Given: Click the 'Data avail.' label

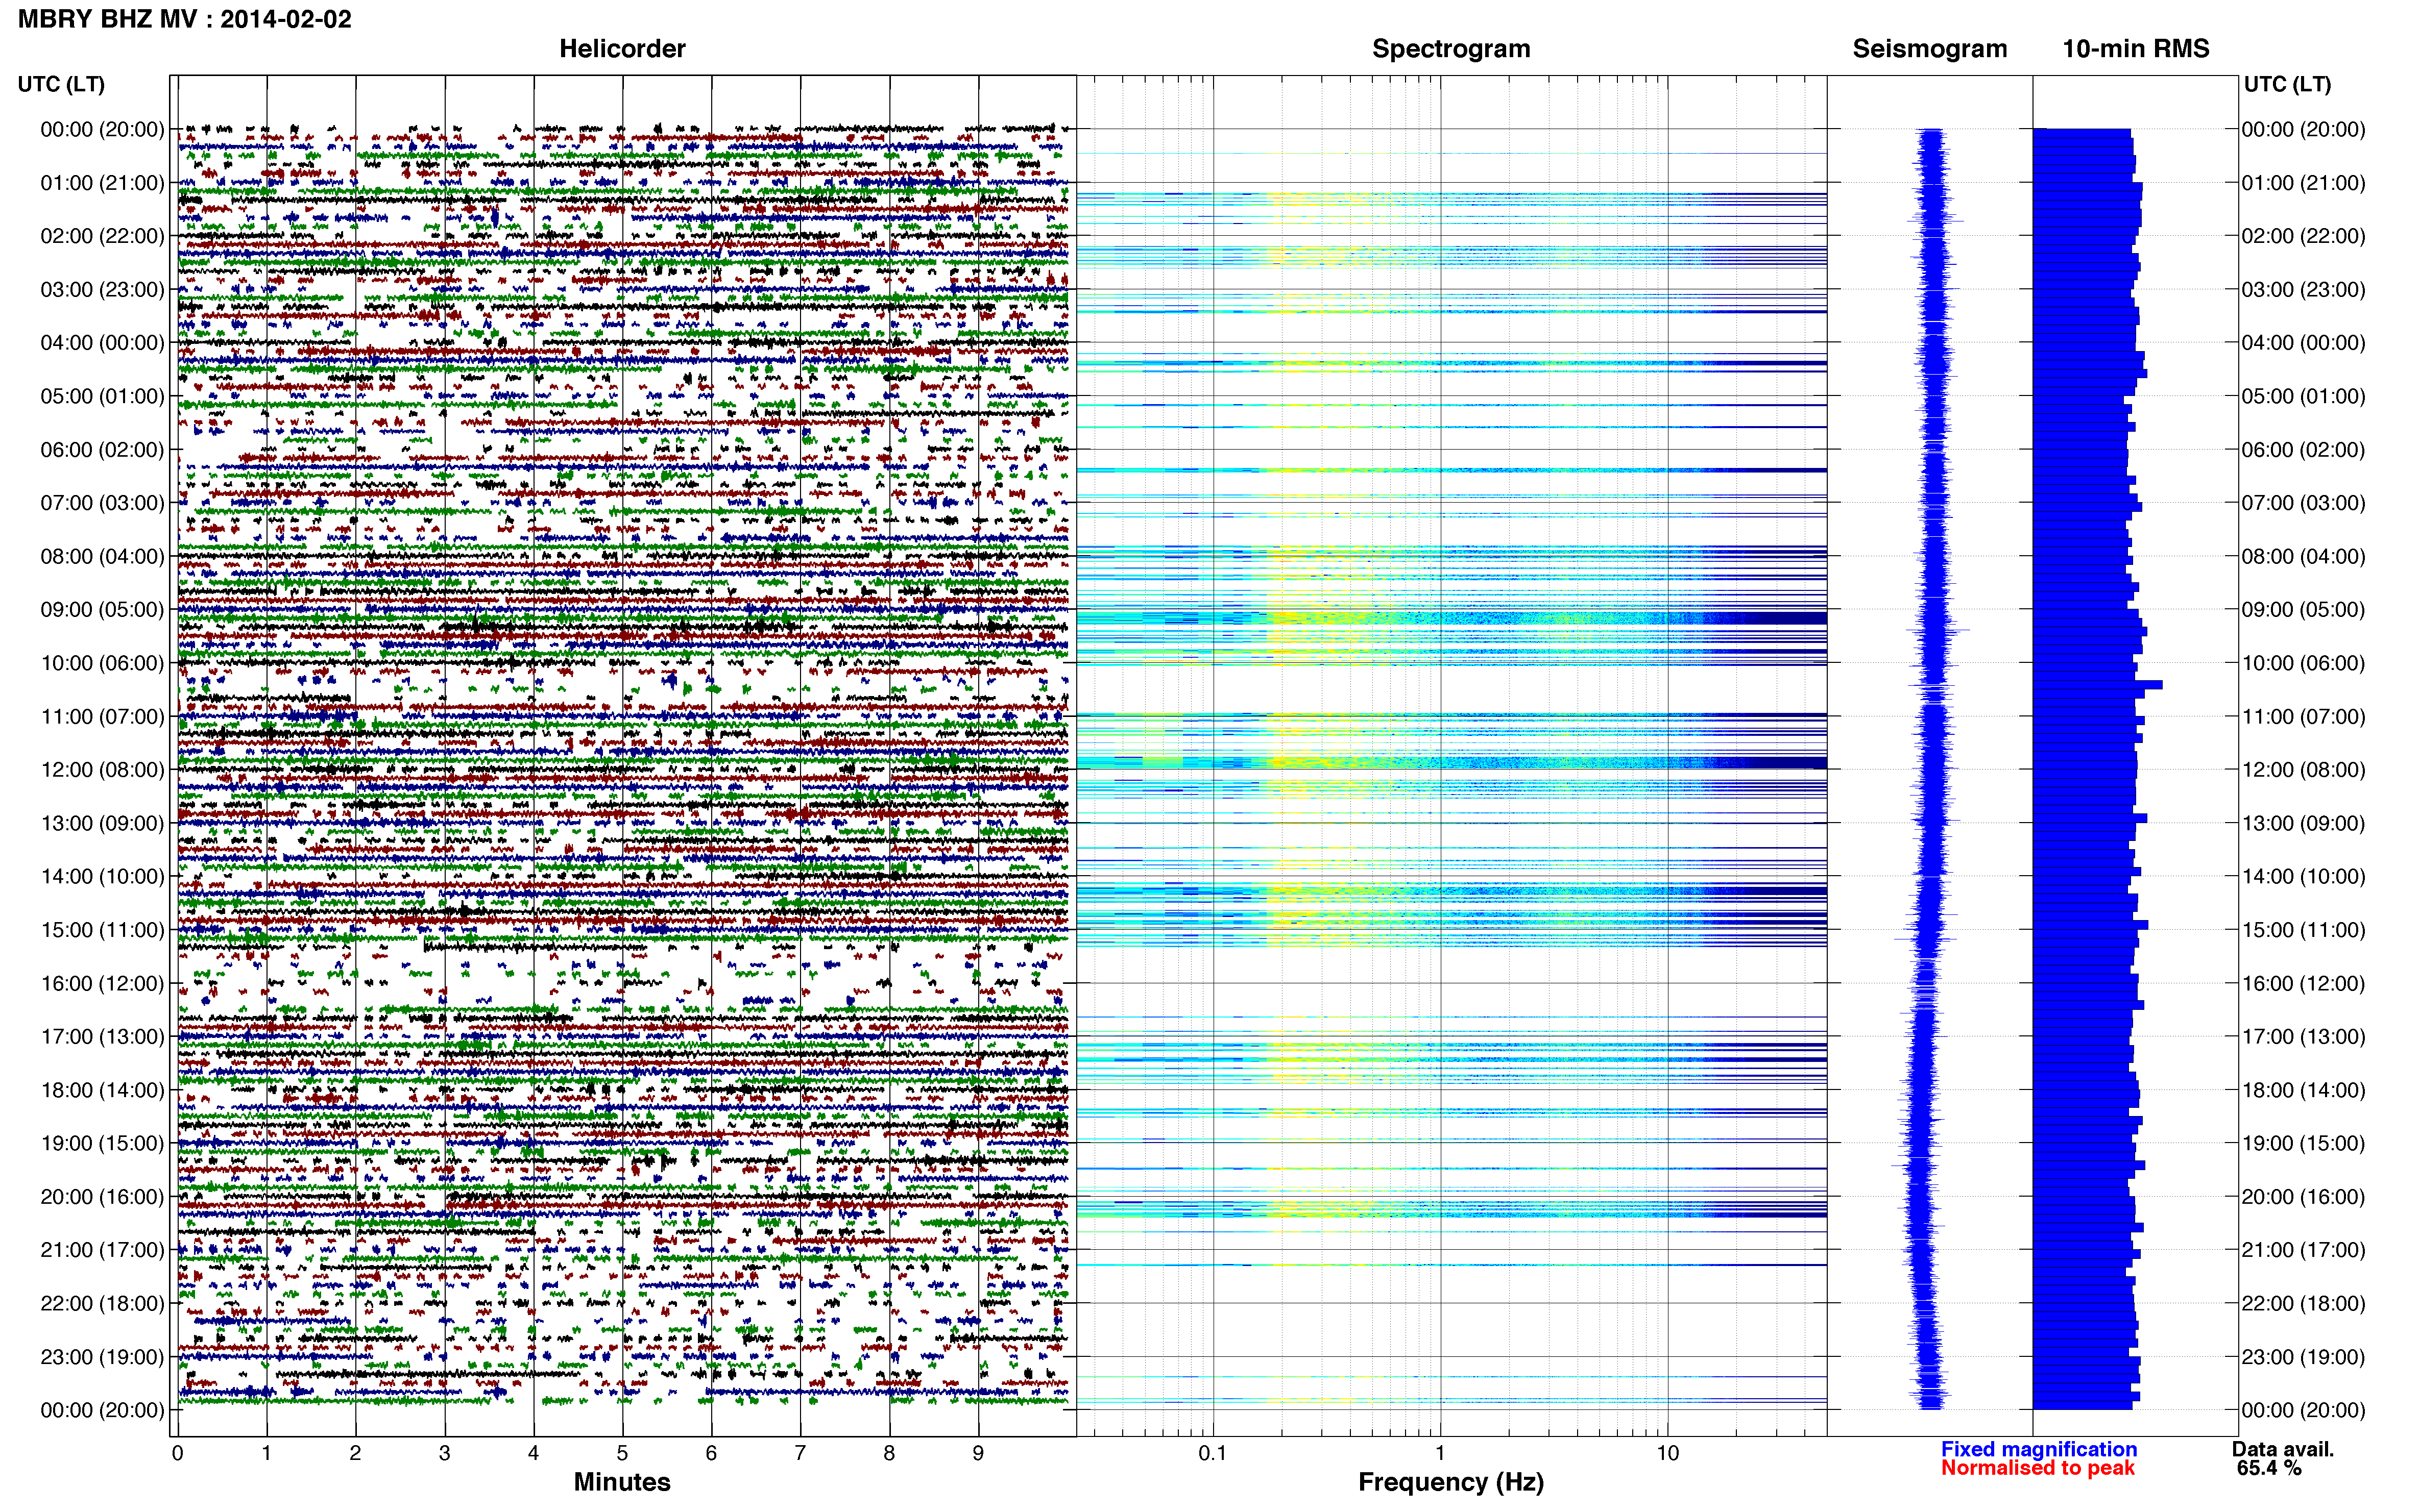Looking at the screenshot, I should click(x=2283, y=1449).
